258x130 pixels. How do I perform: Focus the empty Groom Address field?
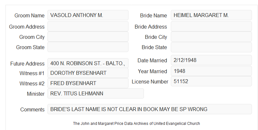tap(88, 26)
